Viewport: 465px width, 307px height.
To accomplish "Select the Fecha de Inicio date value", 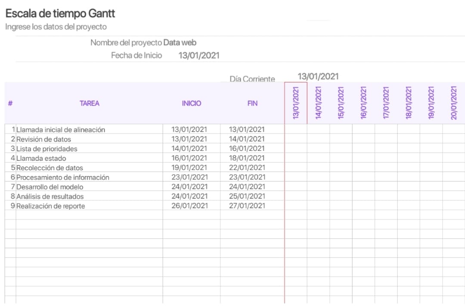I will [x=198, y=55].
